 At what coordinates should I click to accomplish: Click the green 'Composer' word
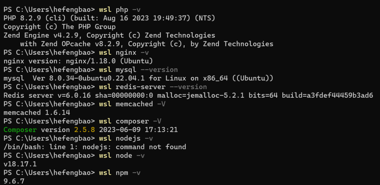tap(20, 130)
